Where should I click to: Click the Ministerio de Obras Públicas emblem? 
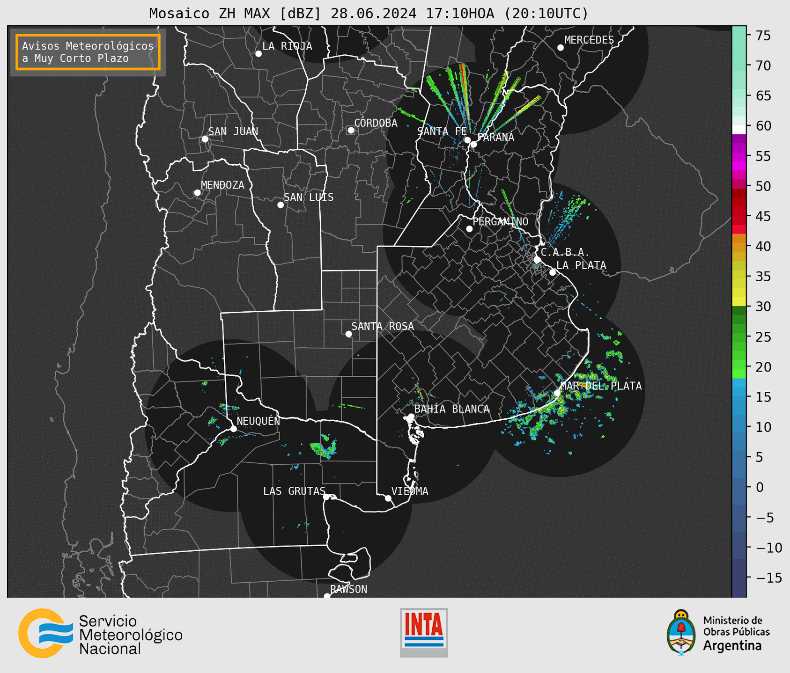click(681, 632)
